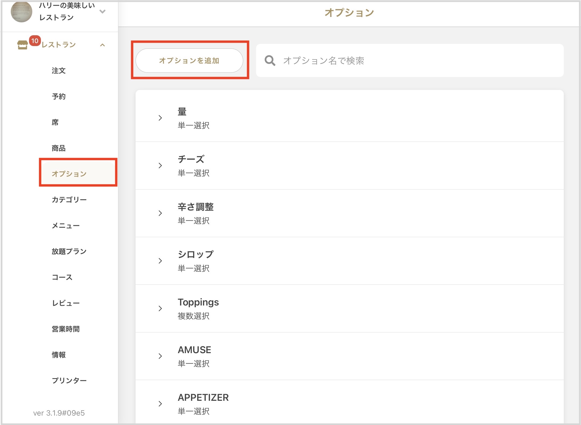Open コース in the sidebar
Viewport: 581px width, 425px height.
coord(62,277)
